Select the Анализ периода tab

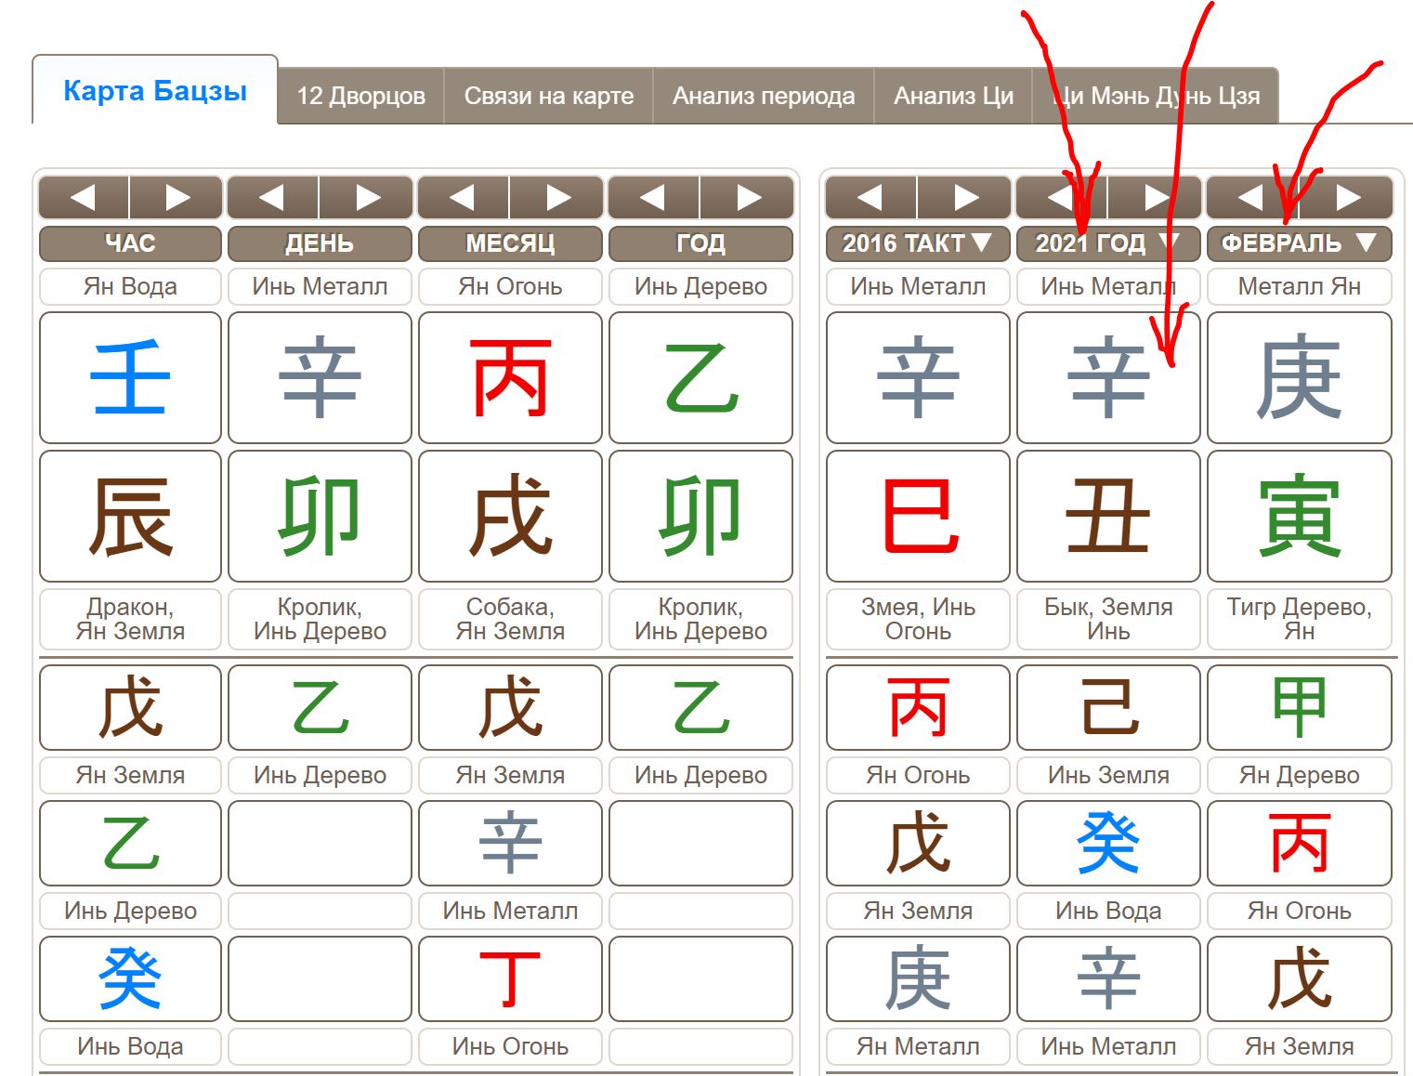point(763,96)
